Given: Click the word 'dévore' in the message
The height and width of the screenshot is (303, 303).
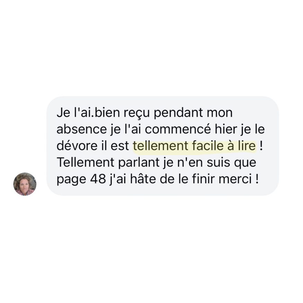Looking at the screenshot, I should (x=77, y=146).
